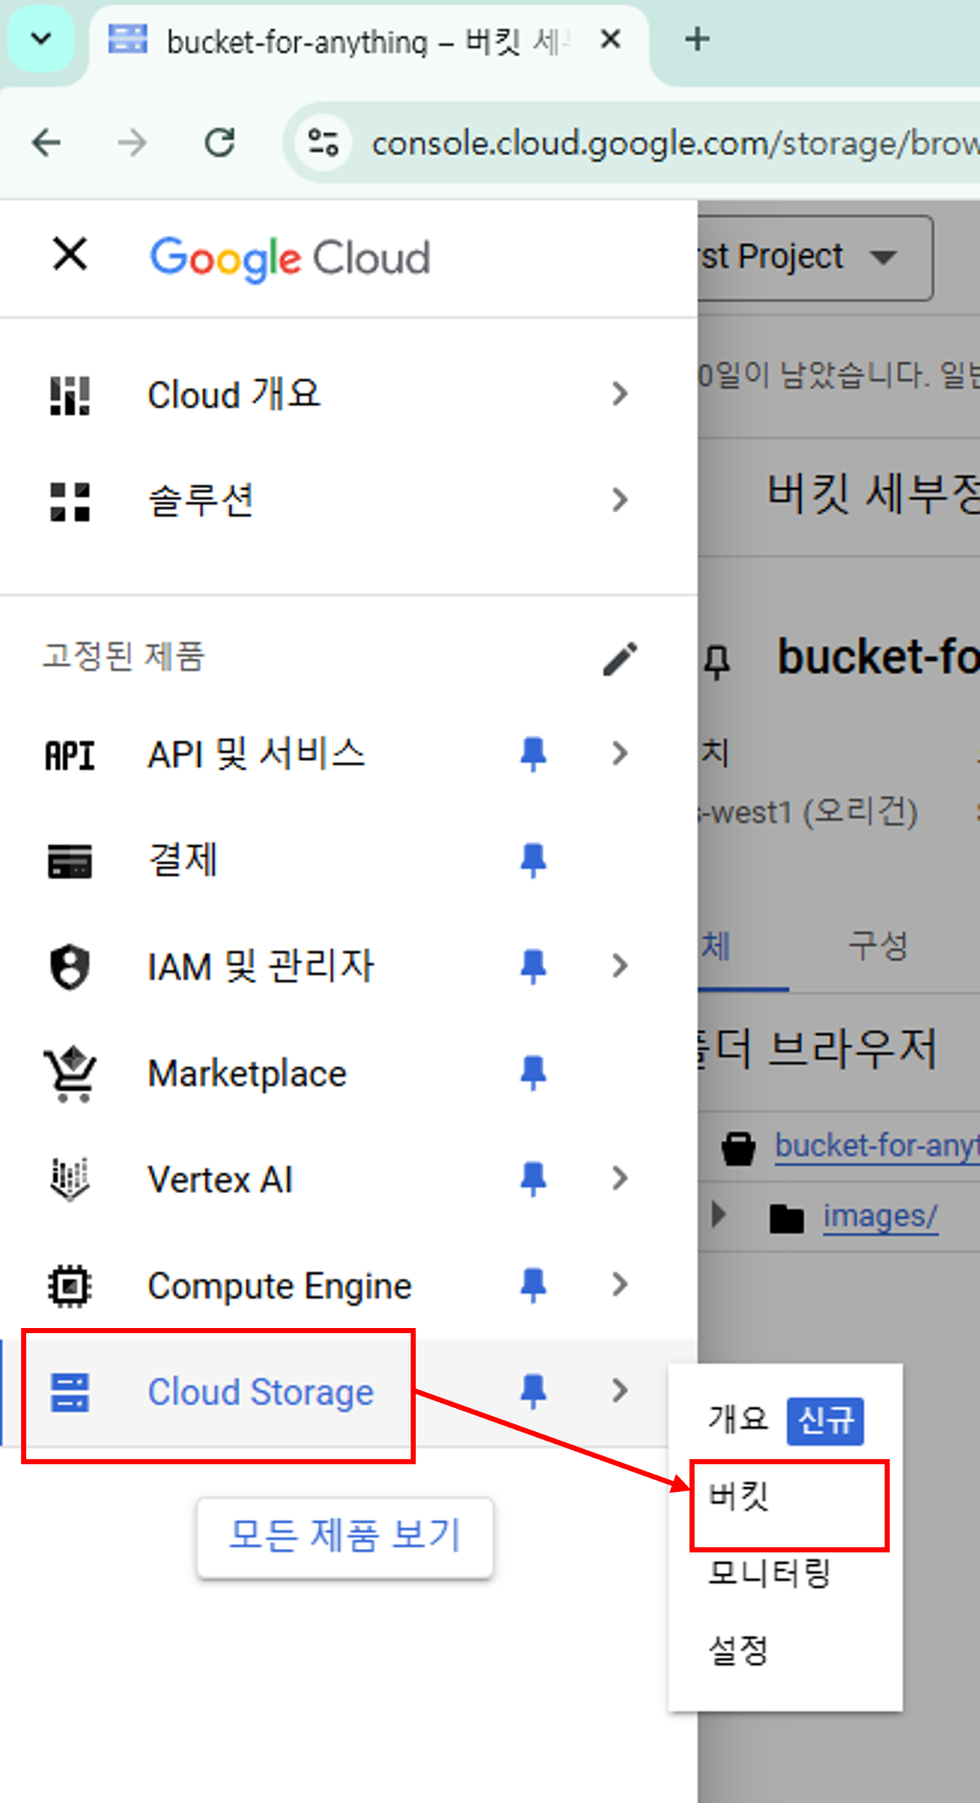980x1803 pixels.
Task: Select the 결제 billing card icon
Action: point(70,861)
